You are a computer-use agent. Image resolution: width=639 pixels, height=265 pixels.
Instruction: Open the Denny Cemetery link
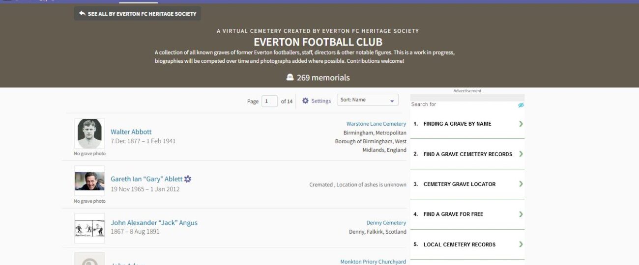coord(386,223)
